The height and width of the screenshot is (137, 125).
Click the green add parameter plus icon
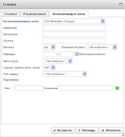pos(117,88)
